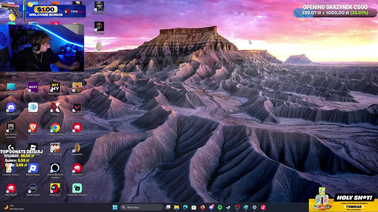Launch Timberman VS from the desktop
This screenshot has width=378, height=212.
(x=77, y=89)
